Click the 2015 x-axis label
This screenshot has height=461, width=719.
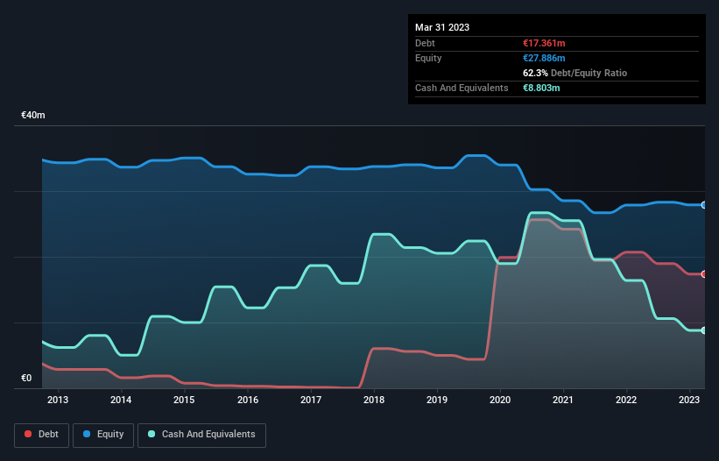184,400
